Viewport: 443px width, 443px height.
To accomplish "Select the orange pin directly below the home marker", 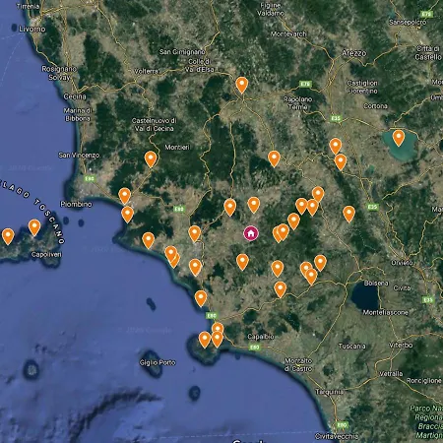I will 242,262.
